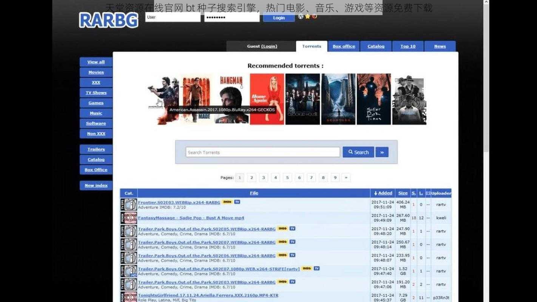Click IMDB badge on S02E07.WEBRip.x264-RARBG row
This screenshot has width=537, height=302.
(x=282, y=242)
